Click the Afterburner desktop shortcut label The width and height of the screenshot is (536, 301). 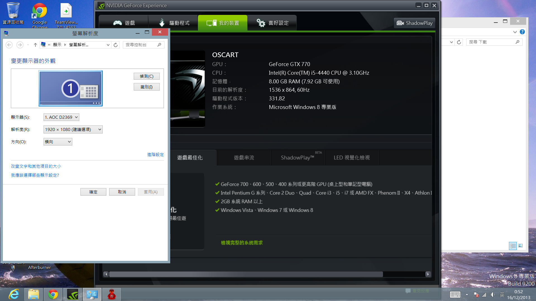point(39,267)
